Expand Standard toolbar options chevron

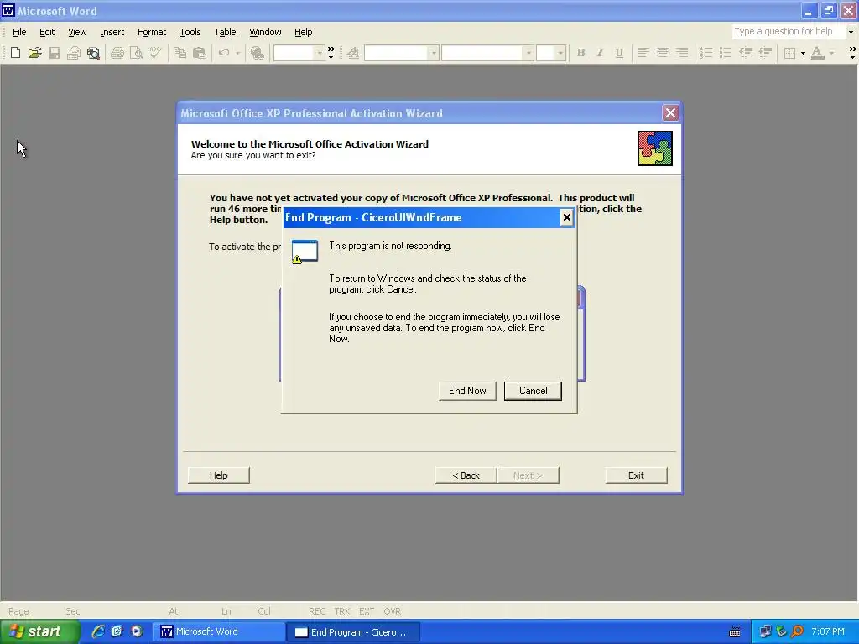tap(331, 53)
